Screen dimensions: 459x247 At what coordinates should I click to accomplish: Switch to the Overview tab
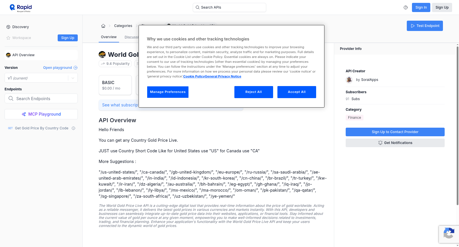109,37
